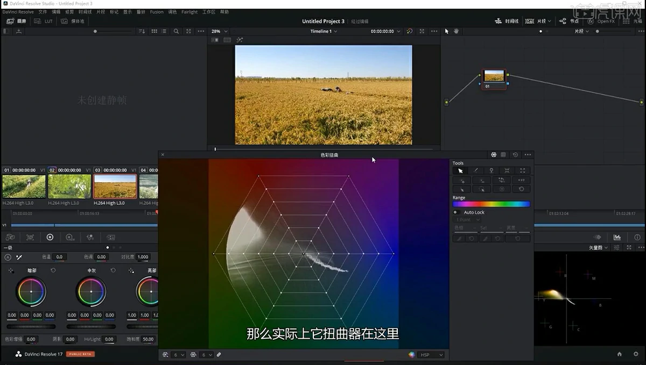This screenshot has height=365, width=646.
Task: Click the 中灰 (Gamma) color wheel
Action: [x=91, y=291]
